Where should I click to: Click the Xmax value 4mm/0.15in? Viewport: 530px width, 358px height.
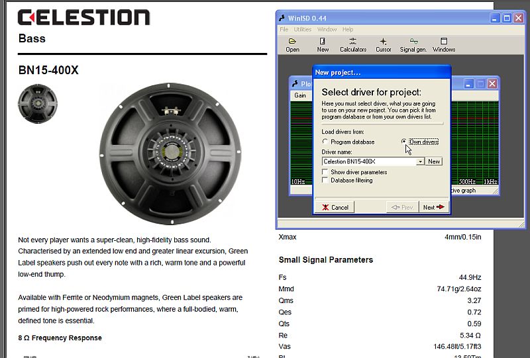462,237
